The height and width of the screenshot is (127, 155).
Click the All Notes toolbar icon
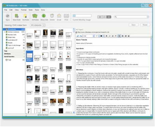(35, 16)
